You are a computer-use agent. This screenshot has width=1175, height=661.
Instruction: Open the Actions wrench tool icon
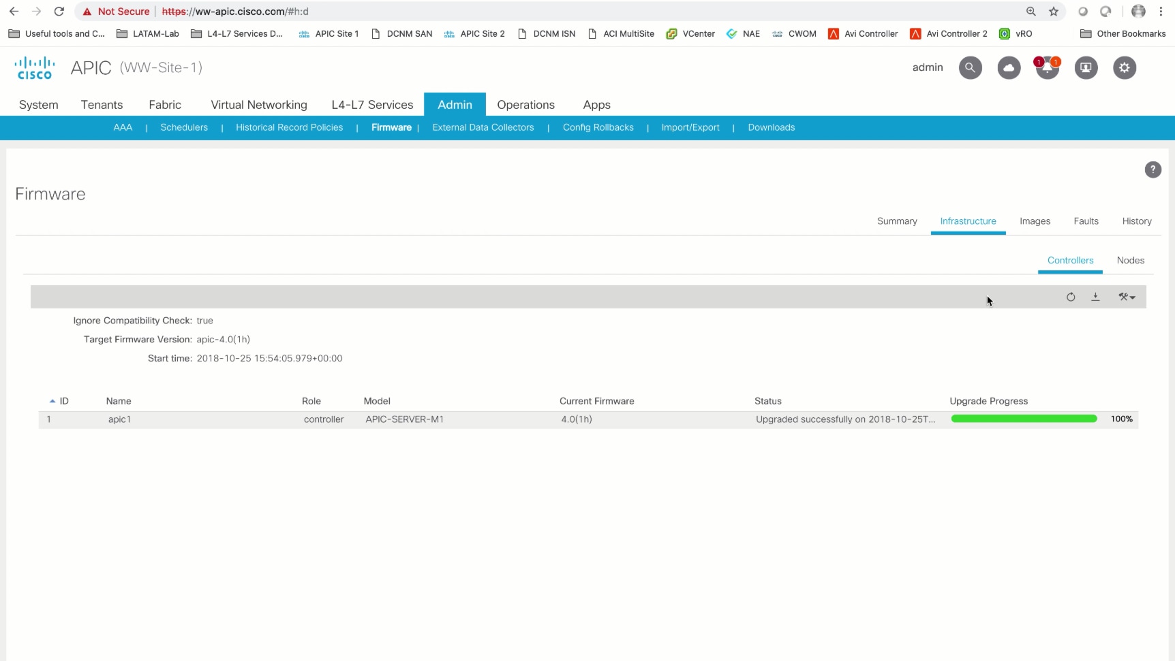point(1123,297)
